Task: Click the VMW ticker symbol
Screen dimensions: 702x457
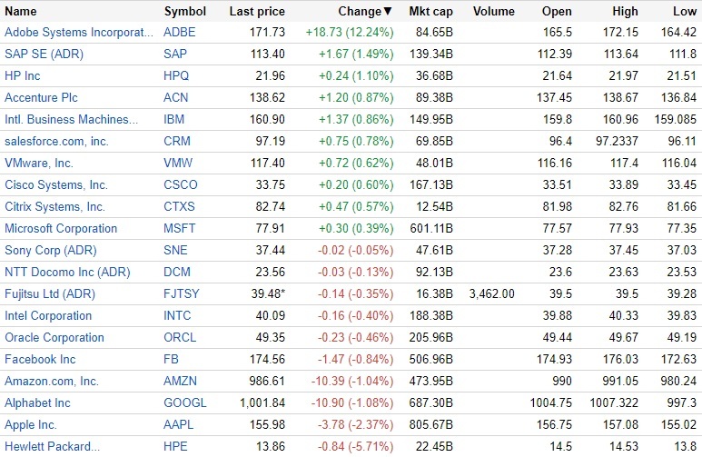Action: pos(177,163)
